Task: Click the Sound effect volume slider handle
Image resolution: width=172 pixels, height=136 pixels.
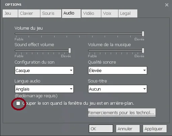Action: pos(70,50)
